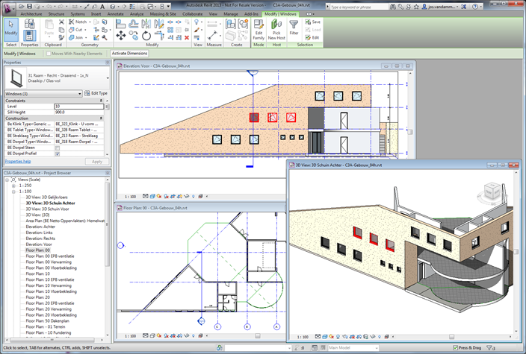Click the Text icon in quick access toolbar

coord(102,7)
